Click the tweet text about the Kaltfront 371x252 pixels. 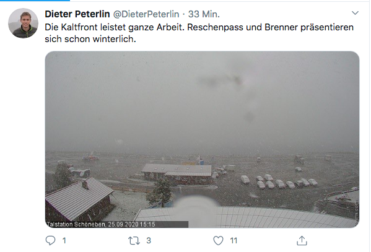(x=199, y=33)
